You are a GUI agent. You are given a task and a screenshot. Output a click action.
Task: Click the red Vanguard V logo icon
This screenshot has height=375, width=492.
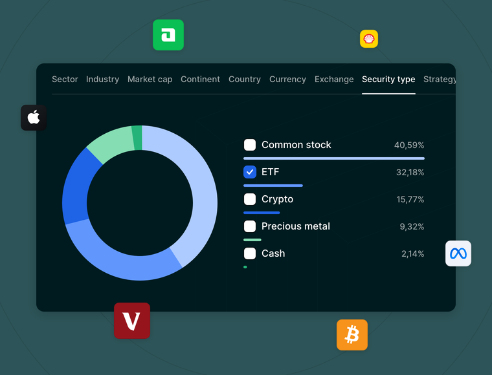tap(132, 321)
